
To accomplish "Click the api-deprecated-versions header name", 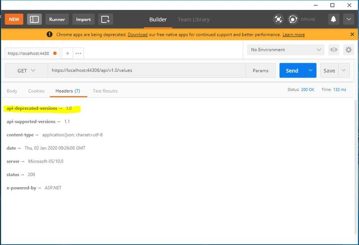I will pos(32,108).
